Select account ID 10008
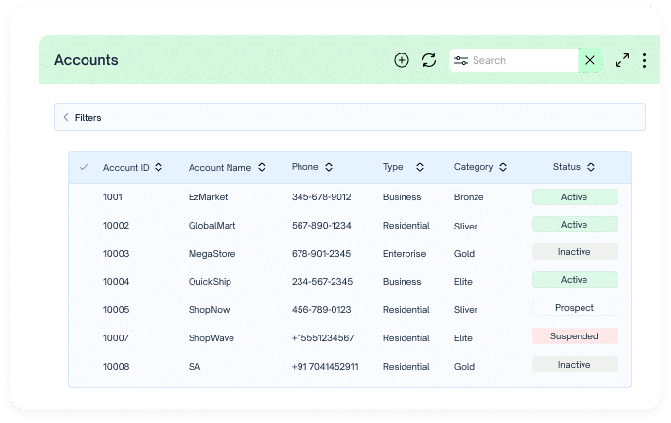Screen dimensions: 671x423 point(116,366)
